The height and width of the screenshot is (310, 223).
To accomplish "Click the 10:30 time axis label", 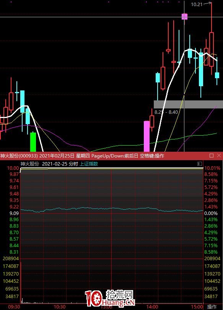I will (x=60, y=307).
